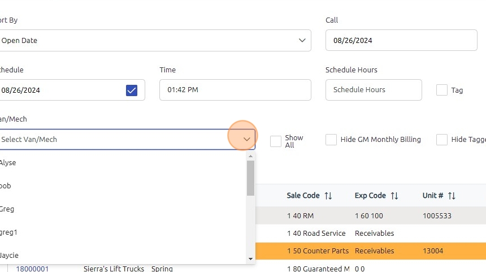Select Greg in the Van/Mech list
Screen dimensions: 486x272
pyautogui.click(x=7, y=209)
